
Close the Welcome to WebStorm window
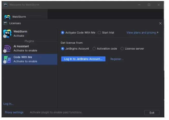159,5
